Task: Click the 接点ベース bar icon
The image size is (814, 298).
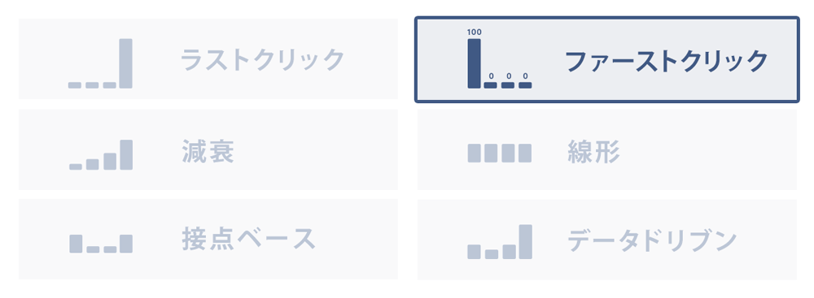Action: click(101, 244)
